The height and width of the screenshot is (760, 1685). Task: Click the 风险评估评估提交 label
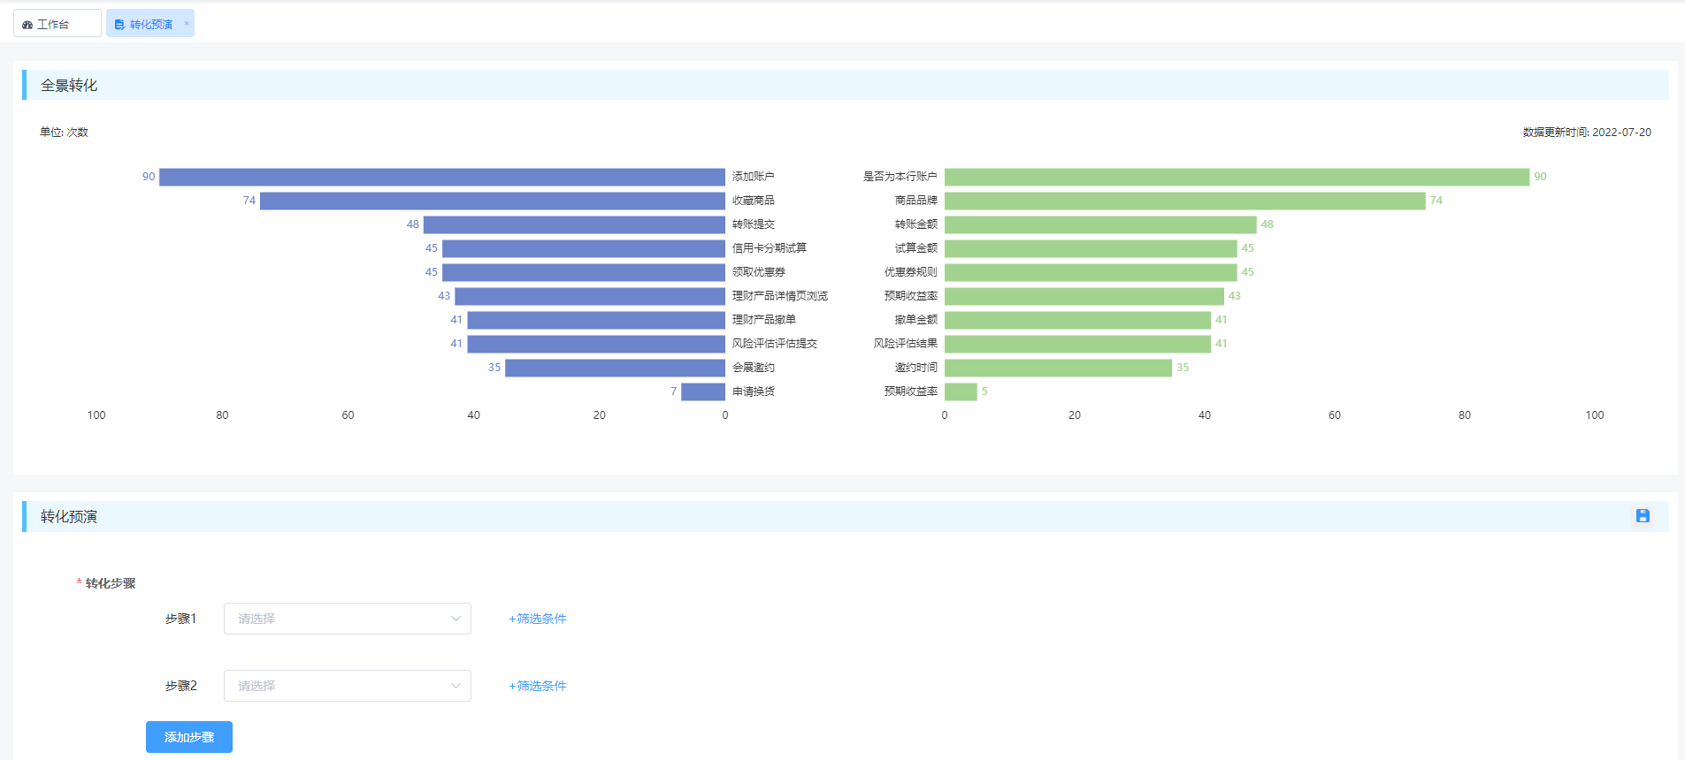(775, 344)
